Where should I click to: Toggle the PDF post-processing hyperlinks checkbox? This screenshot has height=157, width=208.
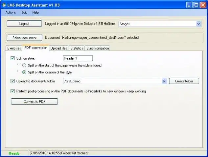coord(12,91)
